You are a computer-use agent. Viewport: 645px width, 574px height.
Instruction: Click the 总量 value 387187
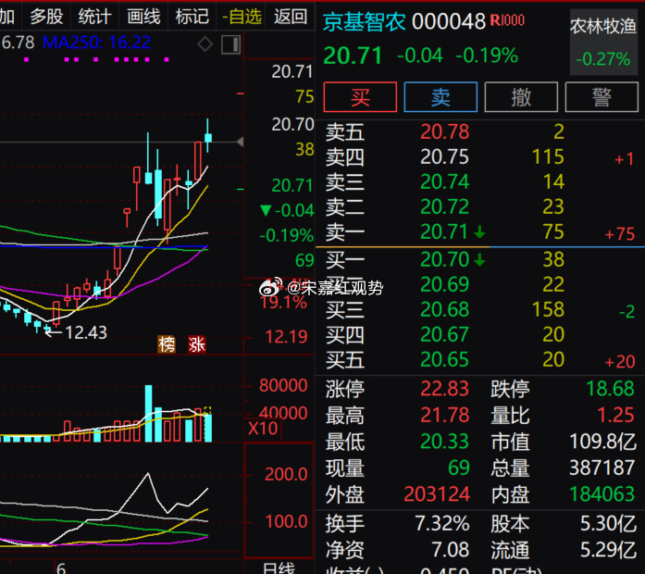tap(602, 468)
